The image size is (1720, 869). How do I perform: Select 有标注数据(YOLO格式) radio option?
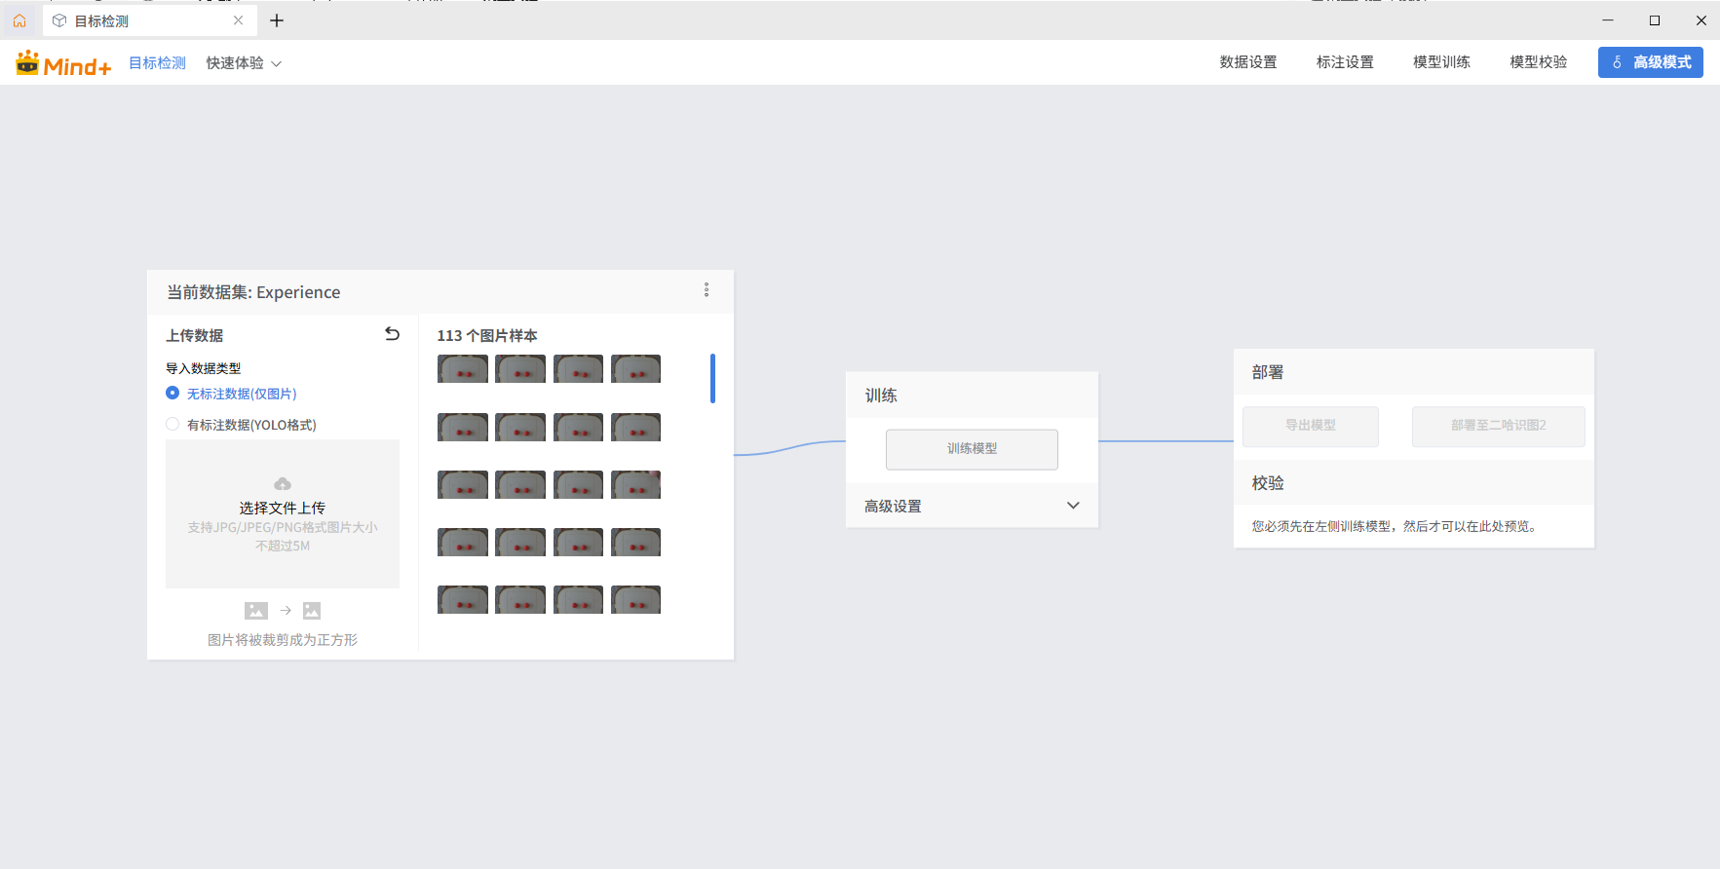point(172,425)
